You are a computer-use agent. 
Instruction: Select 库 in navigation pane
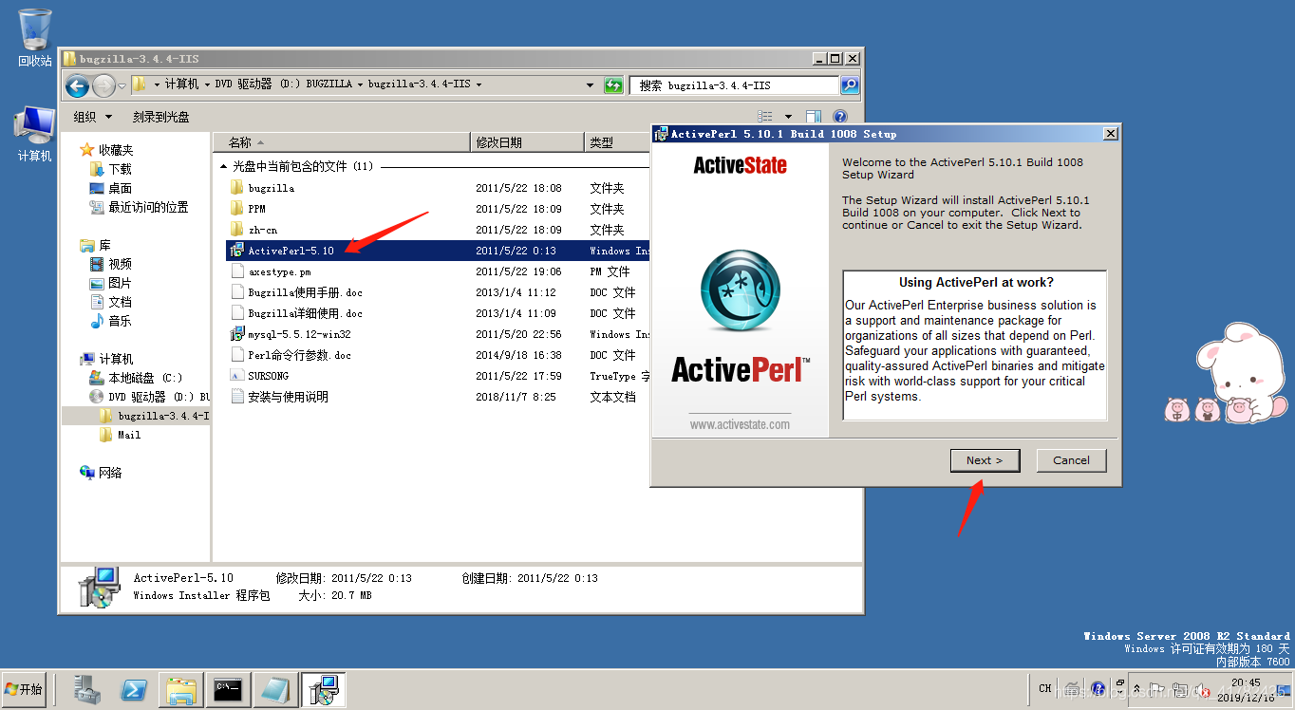coord(105,245)
